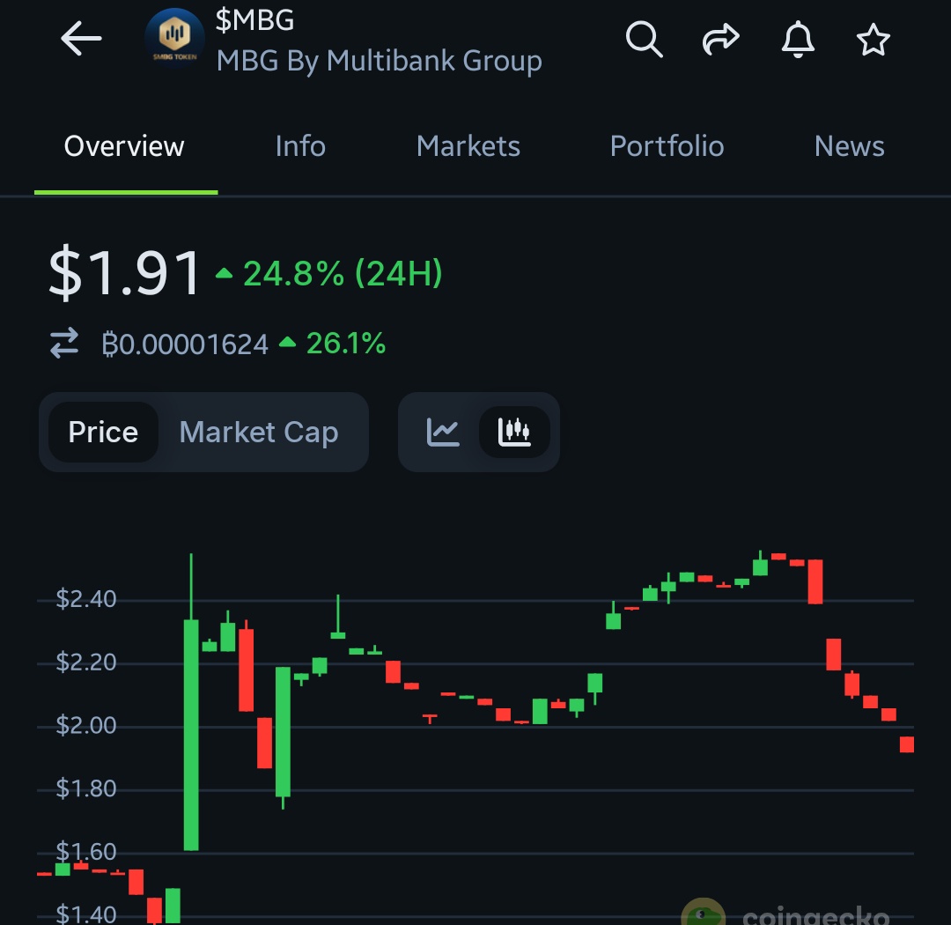Go to the Markets tab
The image size is (951, 925).
click(468, 146)
